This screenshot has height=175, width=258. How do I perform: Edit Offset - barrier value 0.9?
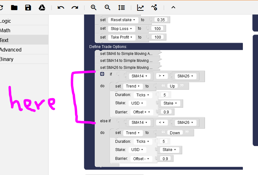165,159
